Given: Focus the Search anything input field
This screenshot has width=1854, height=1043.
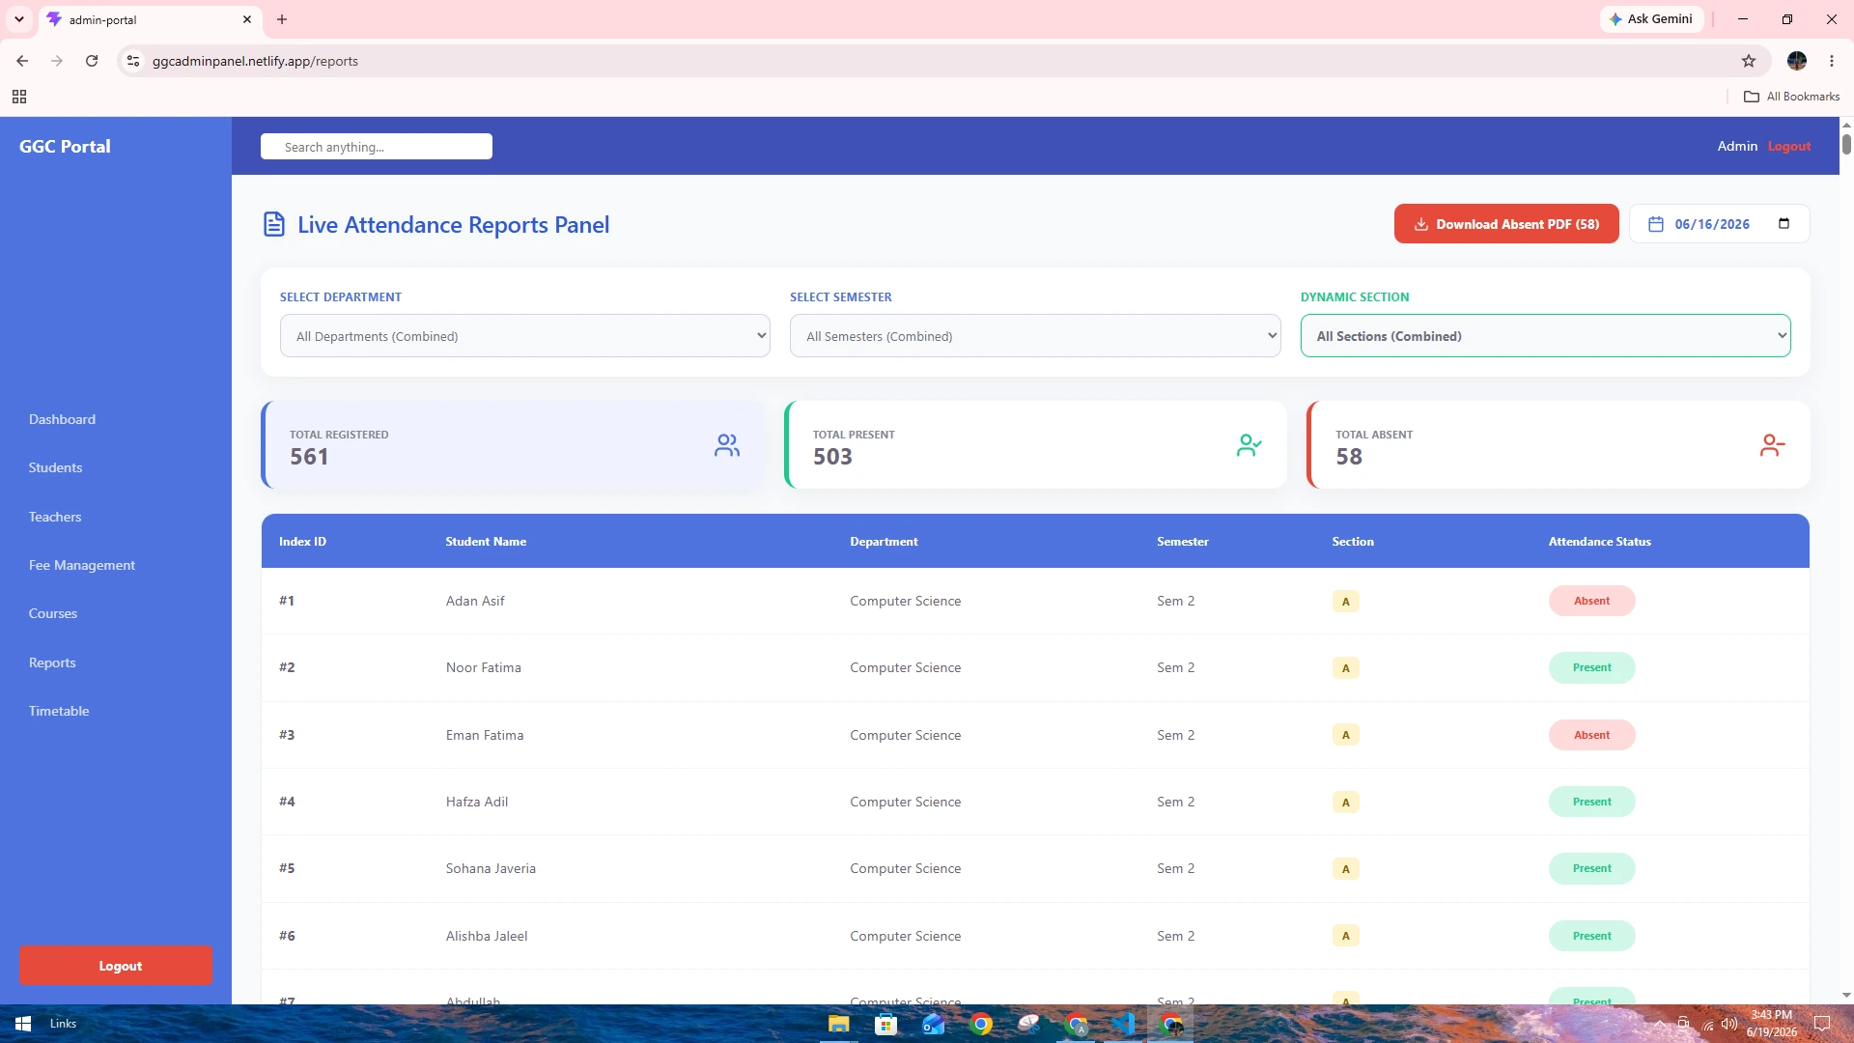Looking at the screenshot, I should point(377,147).
